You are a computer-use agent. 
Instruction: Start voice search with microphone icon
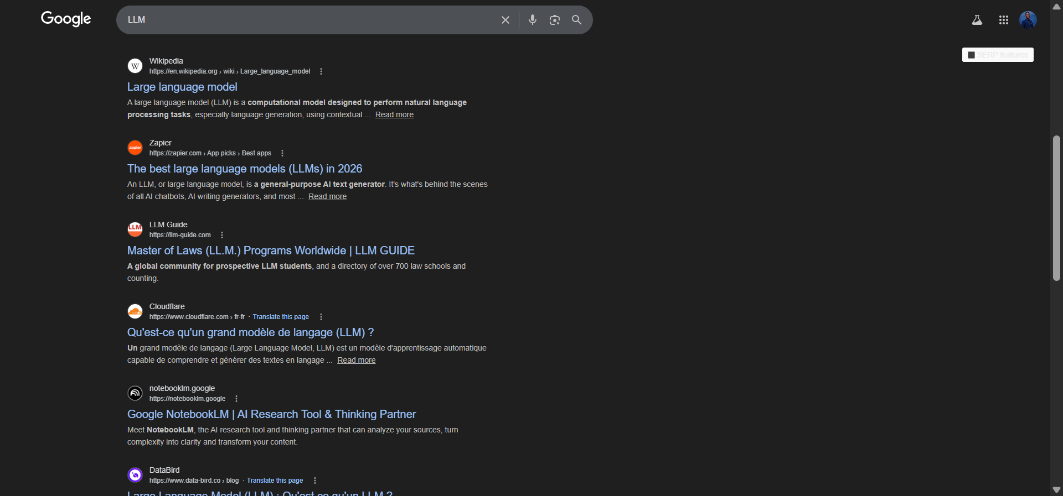click(533, 20)
